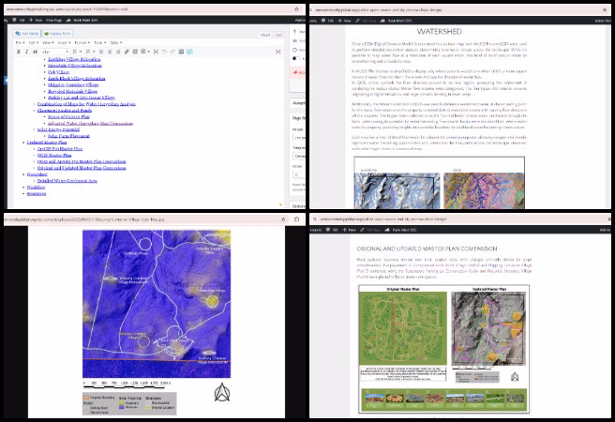Image resolution: width=615 pixels, height=422 pixels.
Task: Switch to the Visual editor tab
Action: pyautogui.click(x=265, y=35)
